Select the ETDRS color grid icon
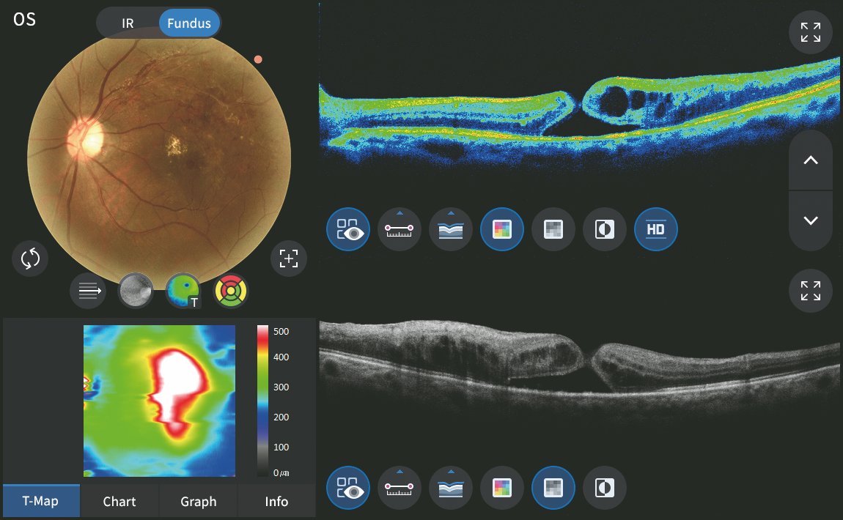The image size is (843, 520). tap(231, 292)
